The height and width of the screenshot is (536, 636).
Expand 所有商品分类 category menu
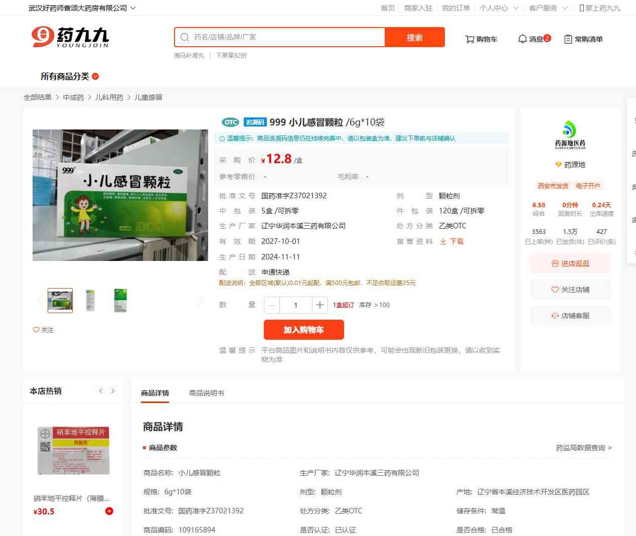coord(70,76)
